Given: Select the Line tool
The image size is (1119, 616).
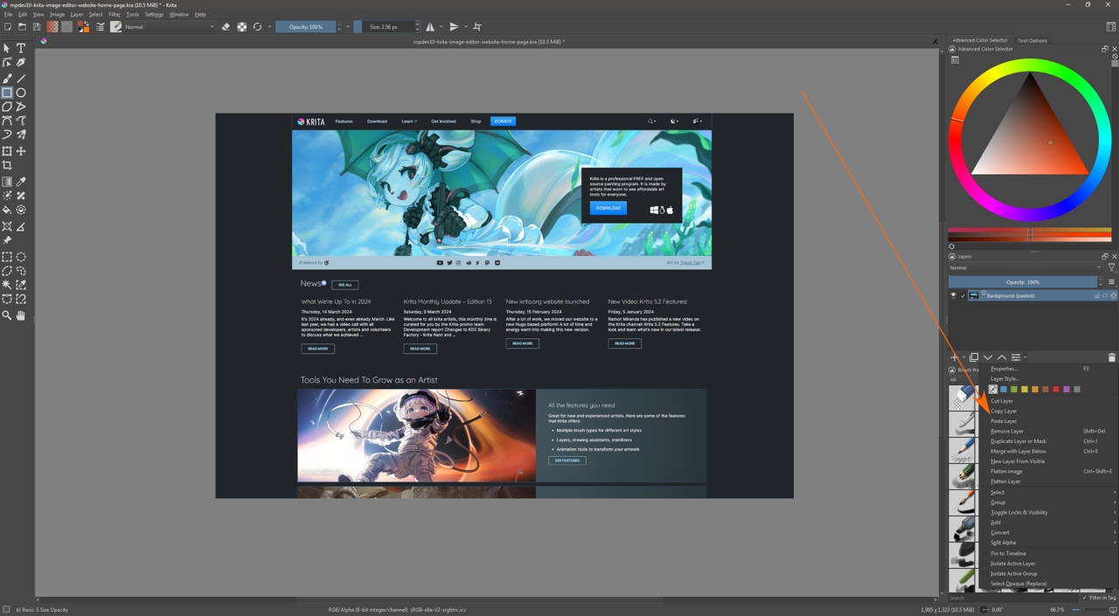Looking at the screenshot, I should [21, 79].
